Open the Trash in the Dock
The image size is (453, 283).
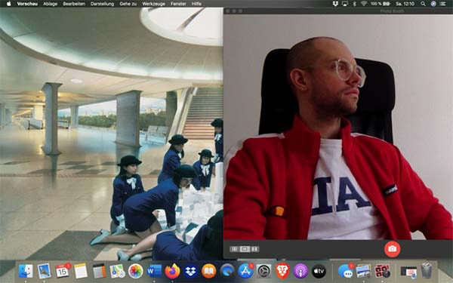(427, 271)
